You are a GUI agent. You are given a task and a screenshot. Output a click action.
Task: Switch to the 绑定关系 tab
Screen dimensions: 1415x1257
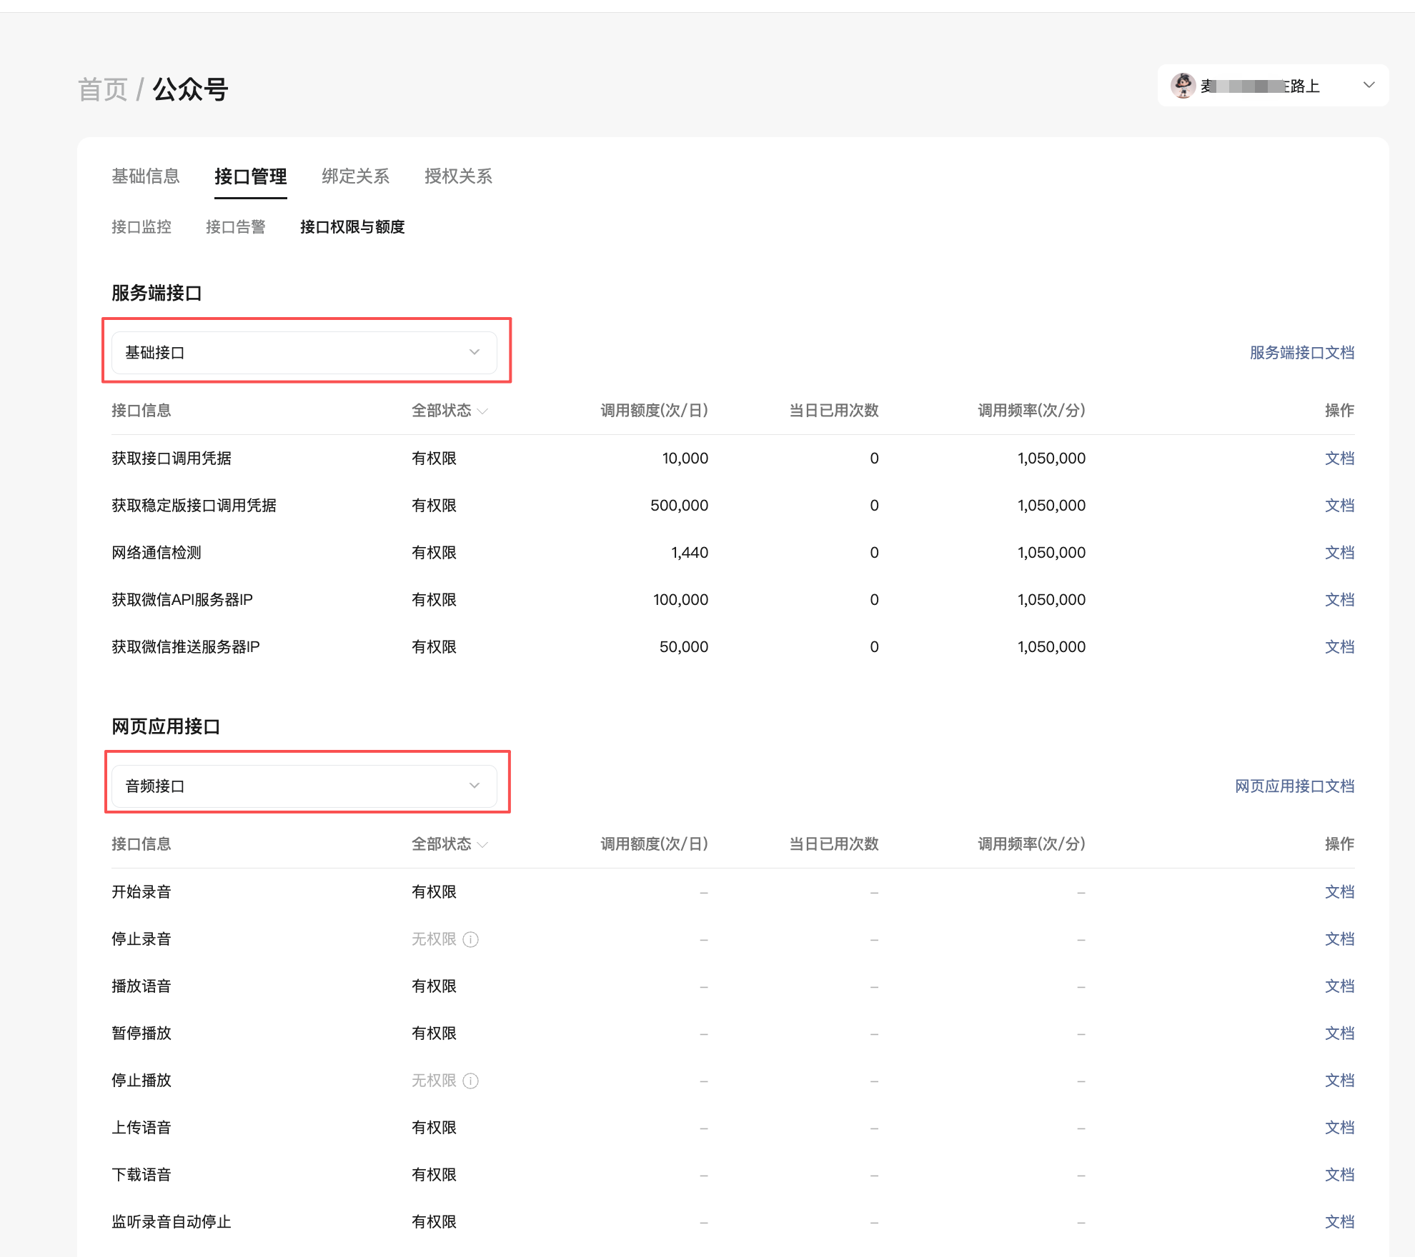point(355,176)
